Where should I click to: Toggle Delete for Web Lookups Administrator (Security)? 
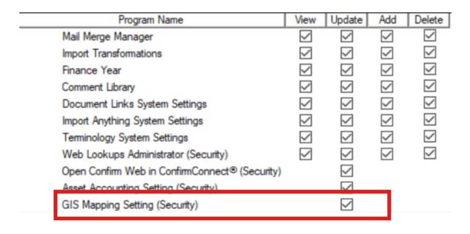tap(429, 154)
